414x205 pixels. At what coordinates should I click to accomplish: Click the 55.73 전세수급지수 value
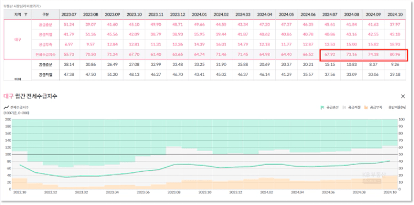(69, 55)
